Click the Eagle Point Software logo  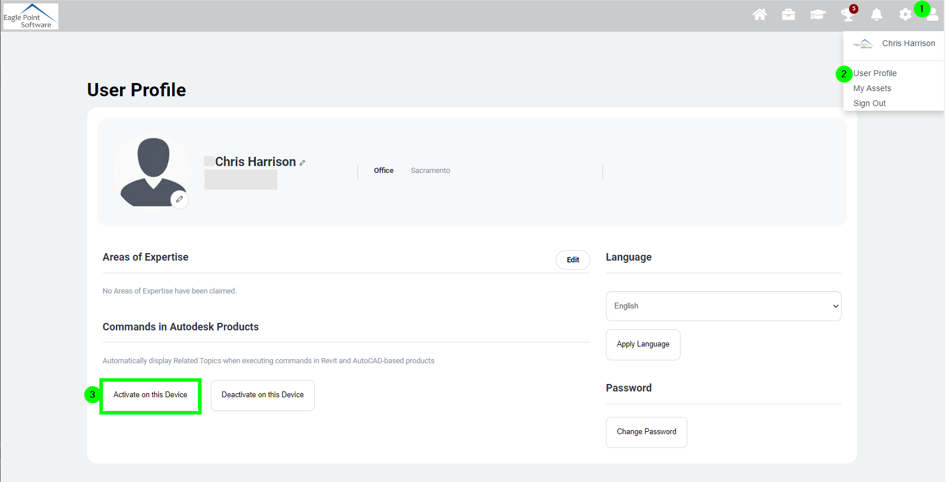[31, 16]
